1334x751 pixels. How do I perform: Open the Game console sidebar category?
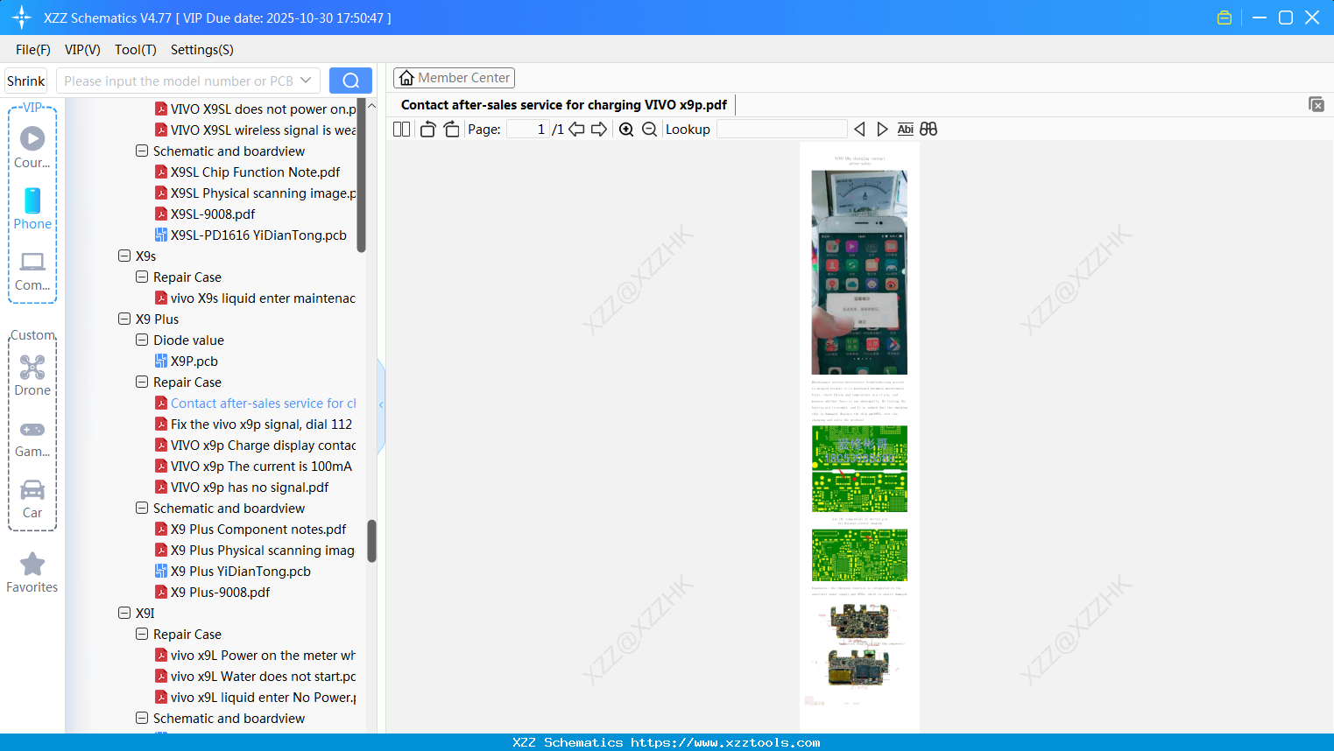click(32, 438)
